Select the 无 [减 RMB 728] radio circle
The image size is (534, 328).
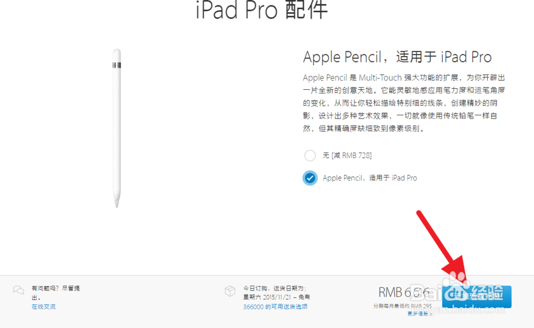(310, 155)
